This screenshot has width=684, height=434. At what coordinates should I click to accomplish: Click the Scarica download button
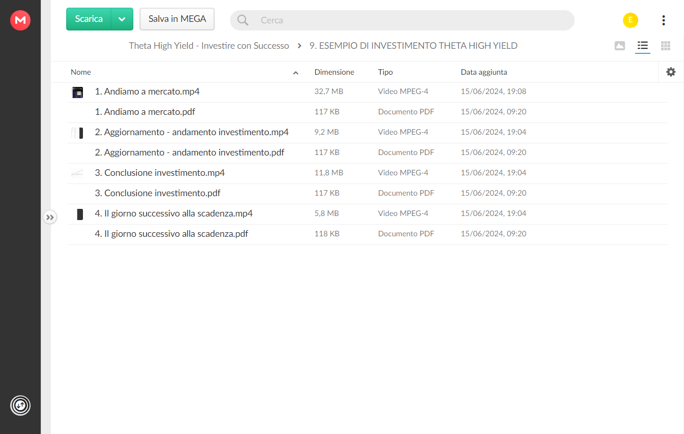[89, 19]
